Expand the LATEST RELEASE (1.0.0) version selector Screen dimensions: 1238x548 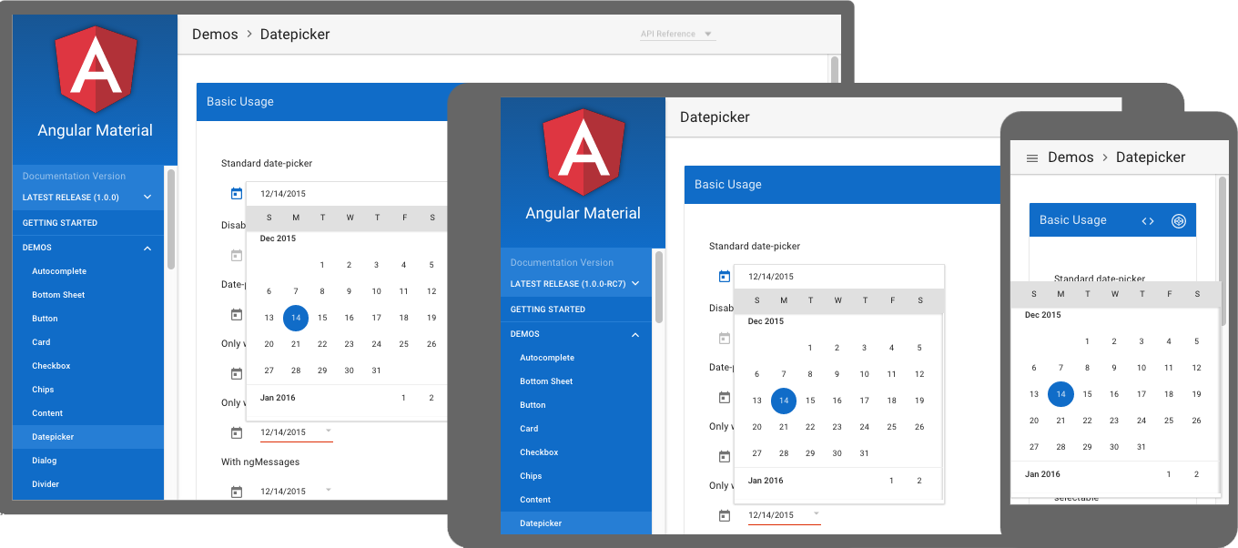tap(87, 197)
